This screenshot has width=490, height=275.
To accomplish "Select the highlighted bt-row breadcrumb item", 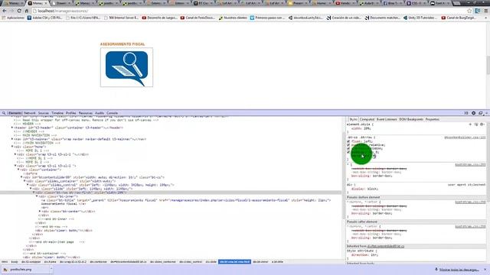I will tap(235, 262).
